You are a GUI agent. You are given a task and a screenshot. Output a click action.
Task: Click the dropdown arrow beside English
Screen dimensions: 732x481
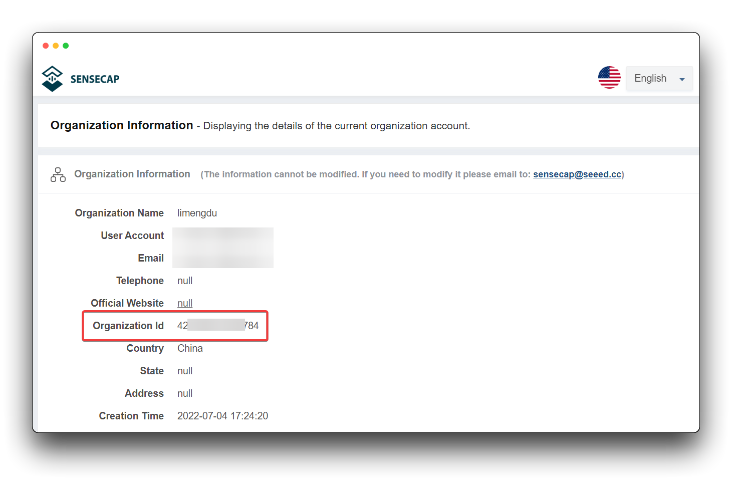point(682,79)
